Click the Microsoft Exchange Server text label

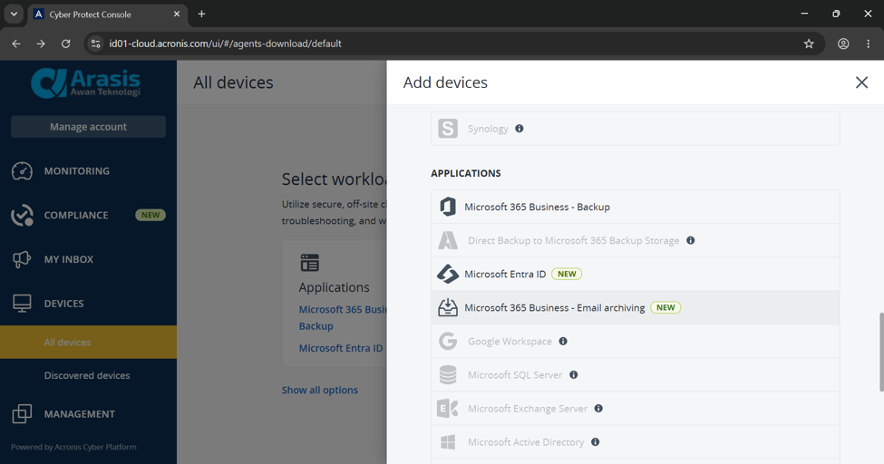528,408
